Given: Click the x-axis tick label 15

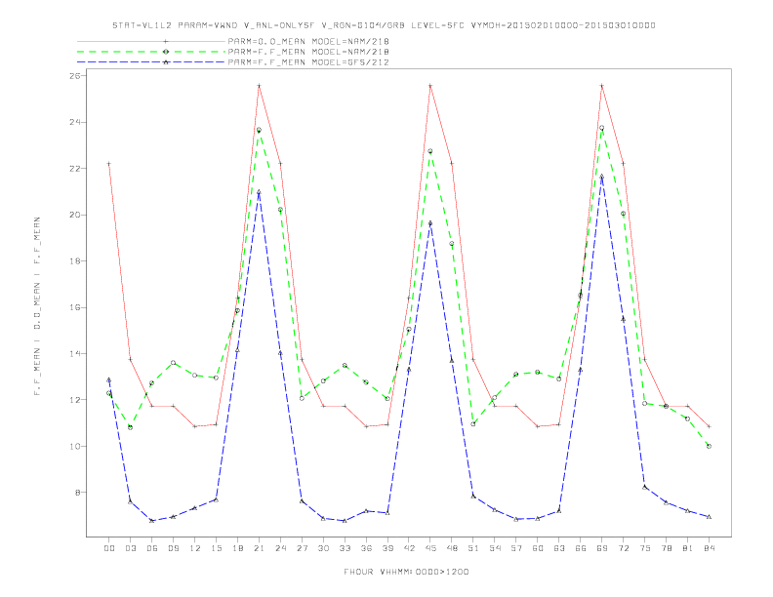Looking at the screenshot, I should point(216,548).
